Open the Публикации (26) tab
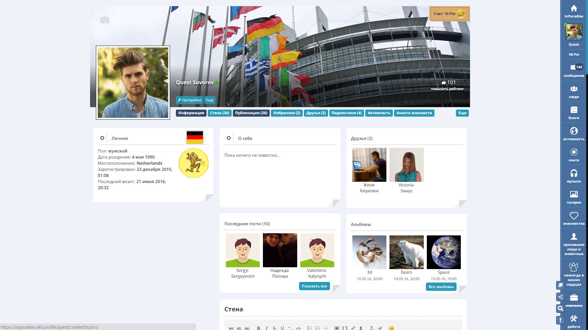 [251, 113]
